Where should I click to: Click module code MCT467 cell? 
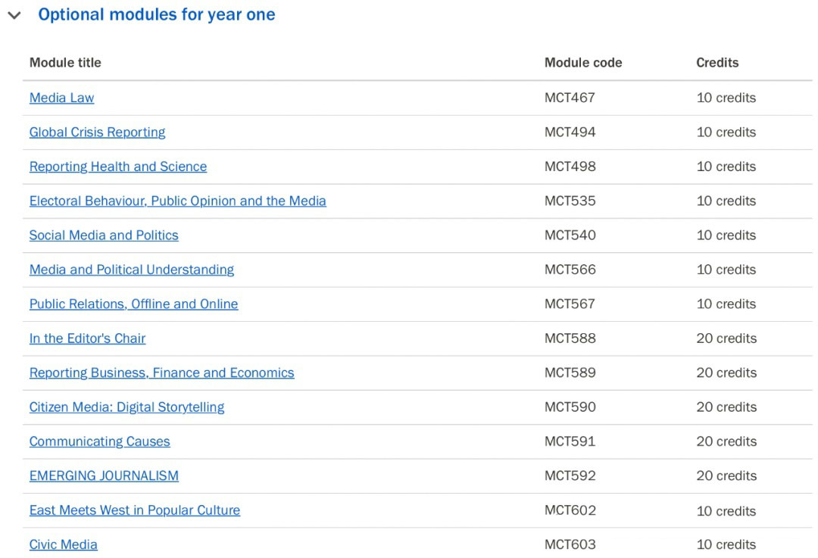570,98
